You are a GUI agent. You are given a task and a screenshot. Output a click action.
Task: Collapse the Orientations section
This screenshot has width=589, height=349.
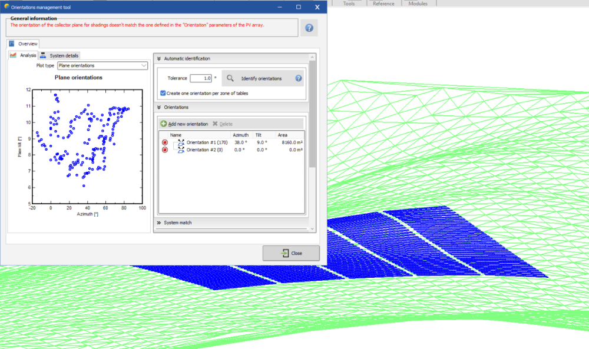(x=158, y=108)
